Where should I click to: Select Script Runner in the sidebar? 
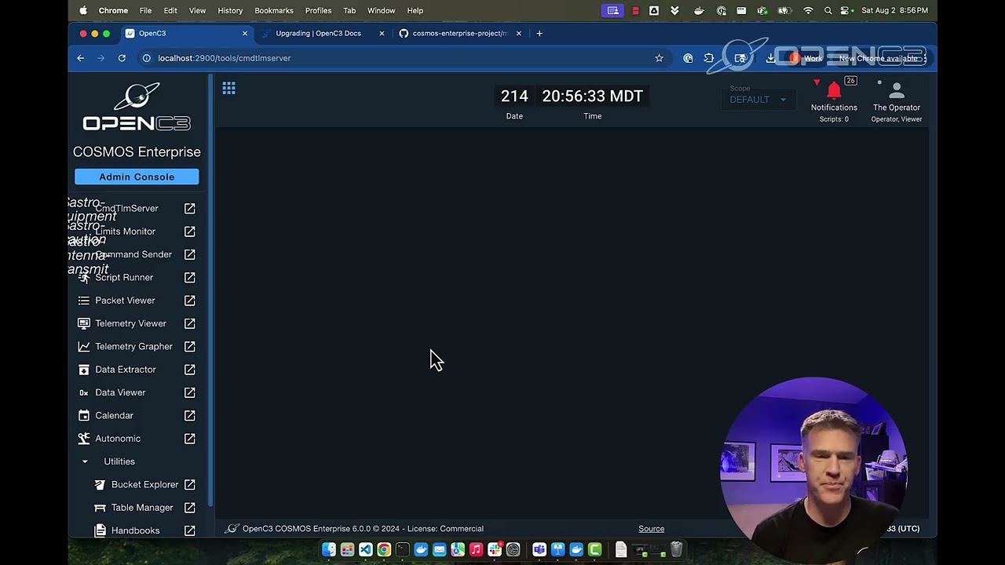pyautogui.click(x=124, y=278)
